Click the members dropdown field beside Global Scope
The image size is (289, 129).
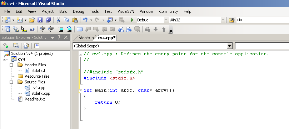click(262, 46)
